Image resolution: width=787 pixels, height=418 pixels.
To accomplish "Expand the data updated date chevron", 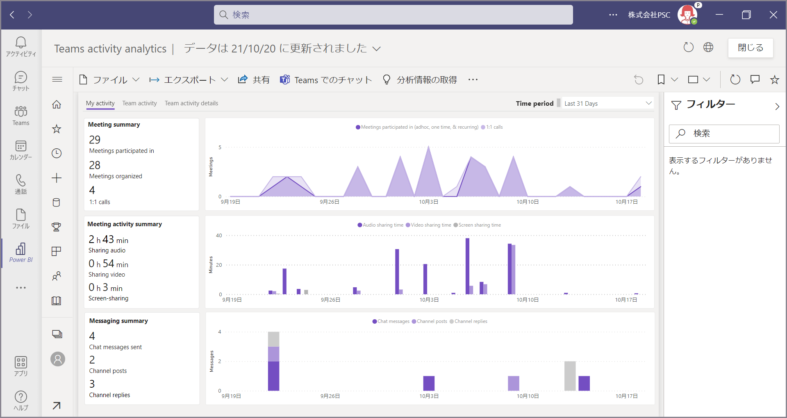I will [x=377, y=49].
